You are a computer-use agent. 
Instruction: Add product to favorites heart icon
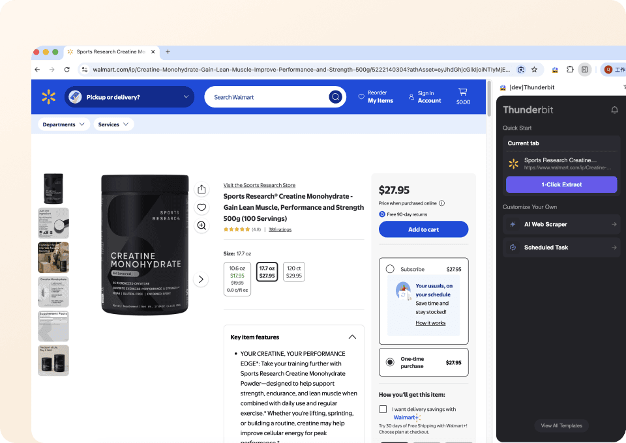[x=201, y=207]
